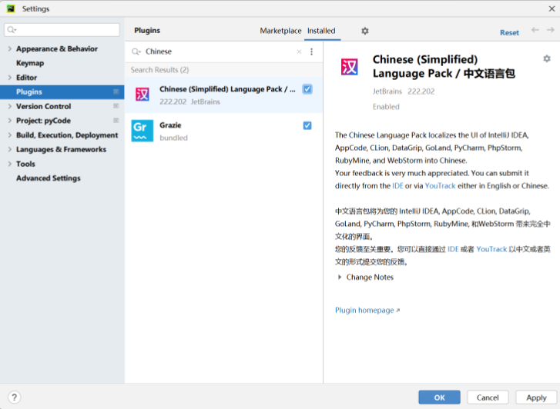Click the Apply button

pyautogui.click(x=536, y=397)
